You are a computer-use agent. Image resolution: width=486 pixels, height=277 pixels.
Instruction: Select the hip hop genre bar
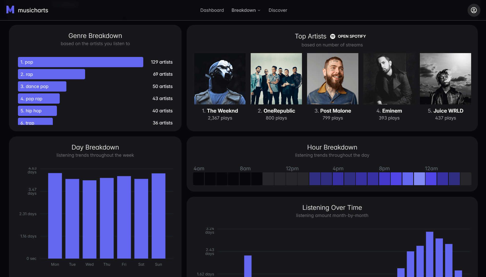(37, 111)
